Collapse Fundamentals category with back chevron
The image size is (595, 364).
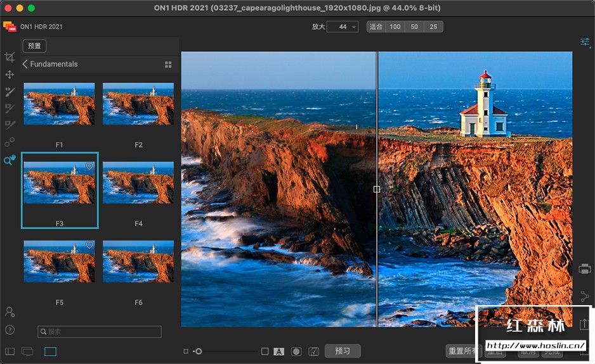25,64
